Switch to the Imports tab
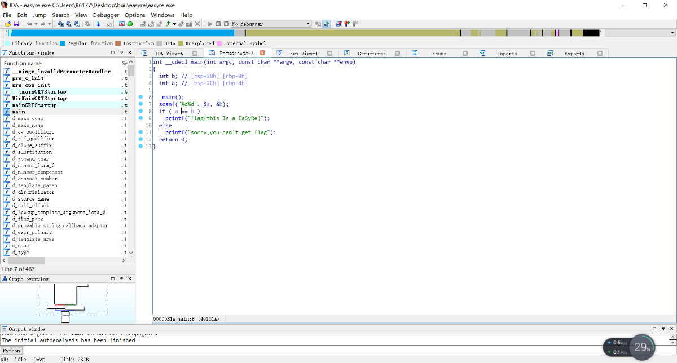The width and height of the screenshot is (677, 363). coord(507,54)
